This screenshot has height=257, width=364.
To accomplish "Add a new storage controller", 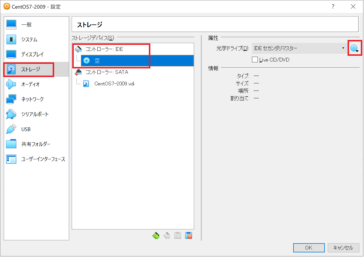I will tap(156, 235).
